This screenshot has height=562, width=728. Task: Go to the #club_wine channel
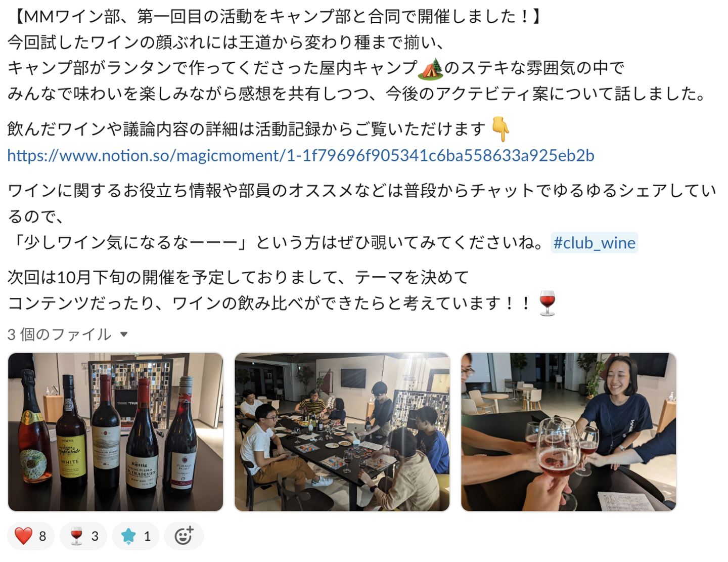594,243
